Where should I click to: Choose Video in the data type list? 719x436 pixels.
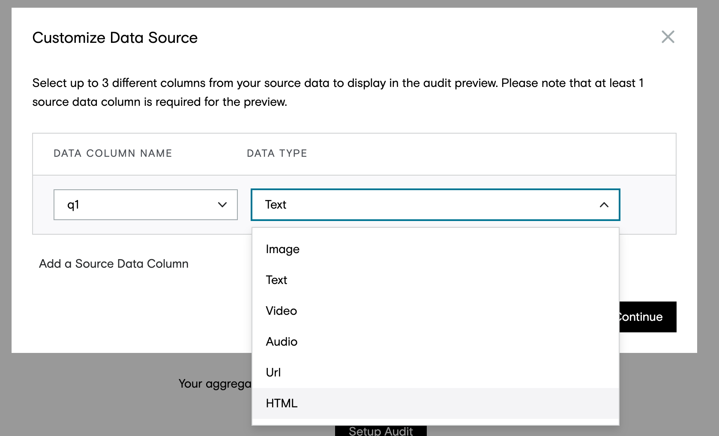click(x=435, y=311)
